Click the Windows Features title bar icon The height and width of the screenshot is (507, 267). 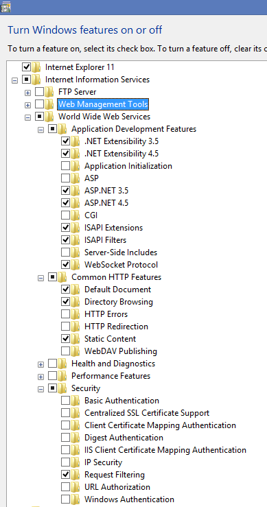5,7
